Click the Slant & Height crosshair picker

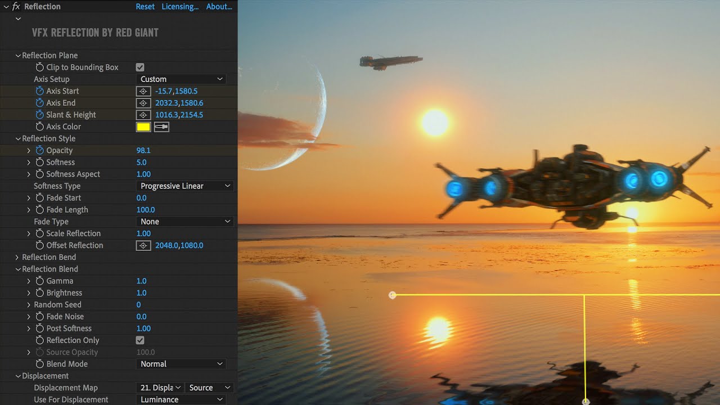point(143,115)
